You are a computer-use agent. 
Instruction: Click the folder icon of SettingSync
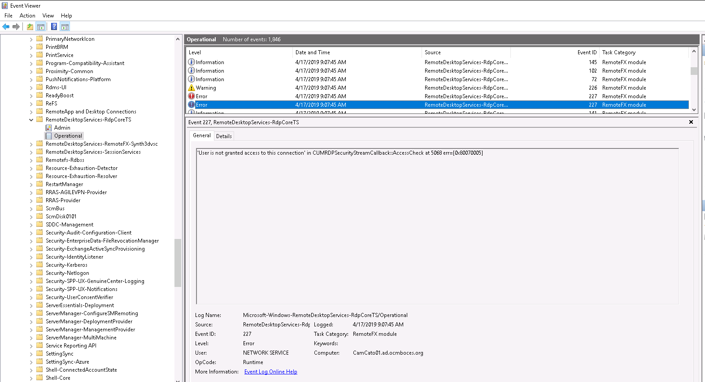pos(39,353)
